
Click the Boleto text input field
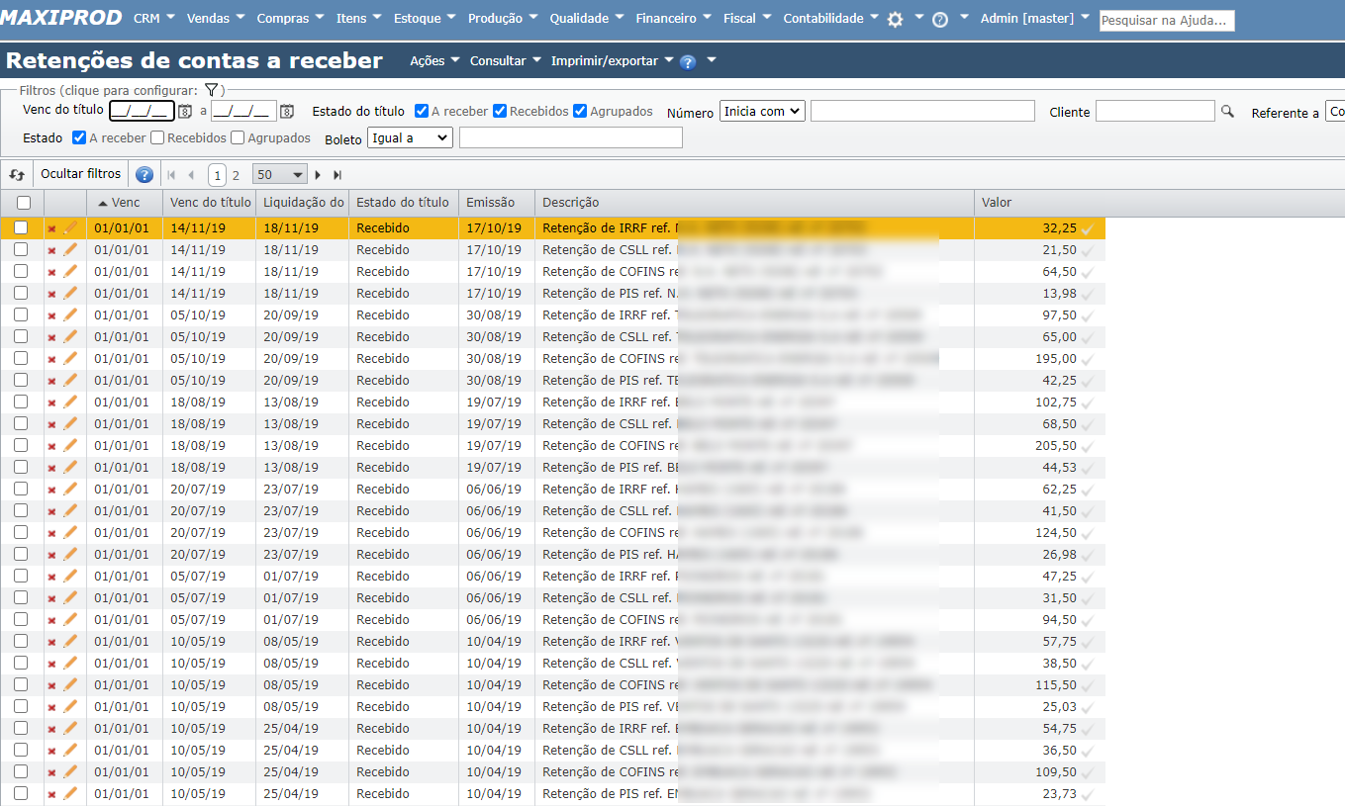pyautogui.click(x=571, y=137)
